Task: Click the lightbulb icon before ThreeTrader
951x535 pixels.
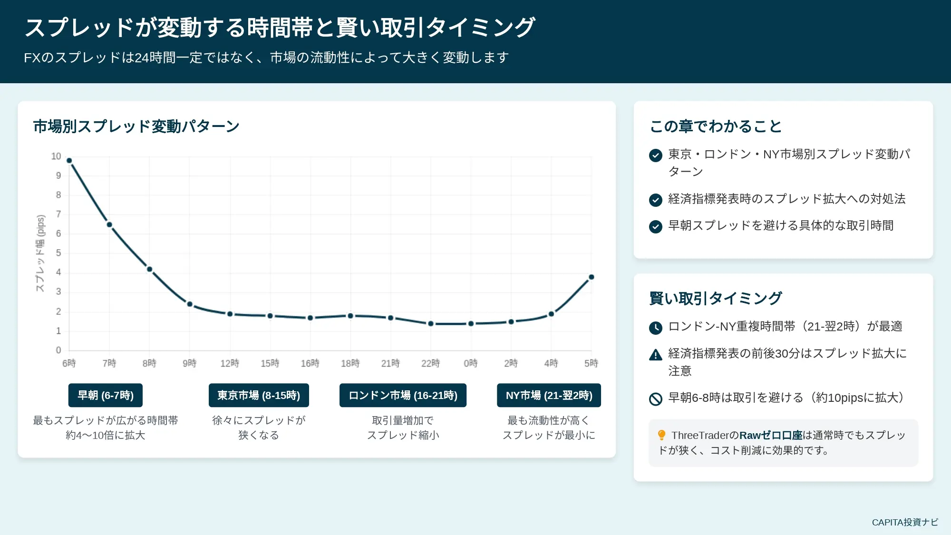Action: (661, 435)
